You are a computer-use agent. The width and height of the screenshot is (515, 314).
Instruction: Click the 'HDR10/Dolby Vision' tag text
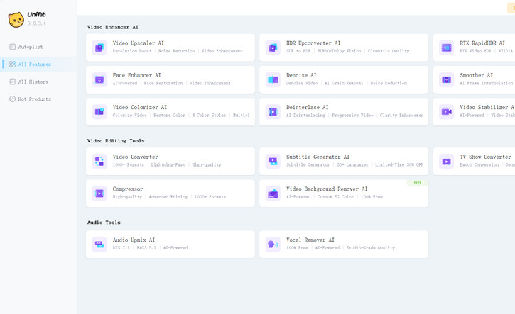pyautogui.click(x=339, y=51)
